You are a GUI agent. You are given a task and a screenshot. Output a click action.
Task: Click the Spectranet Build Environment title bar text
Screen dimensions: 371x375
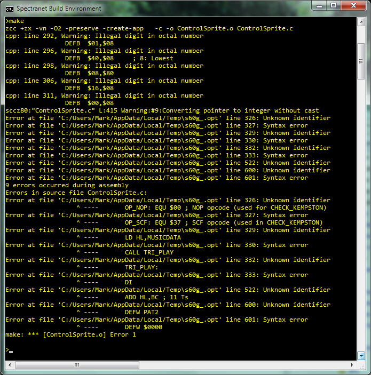[59, 8]
